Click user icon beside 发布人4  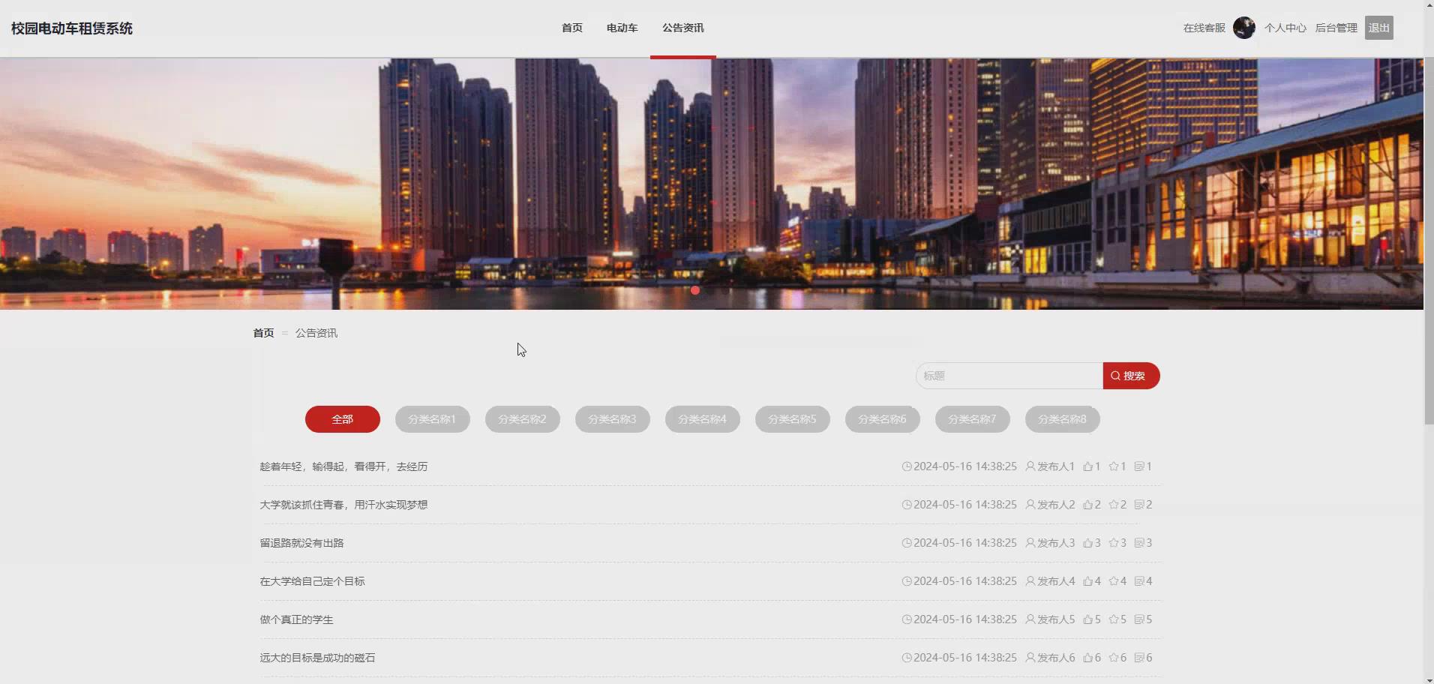pyautogui.click(x=1030, y=581)
